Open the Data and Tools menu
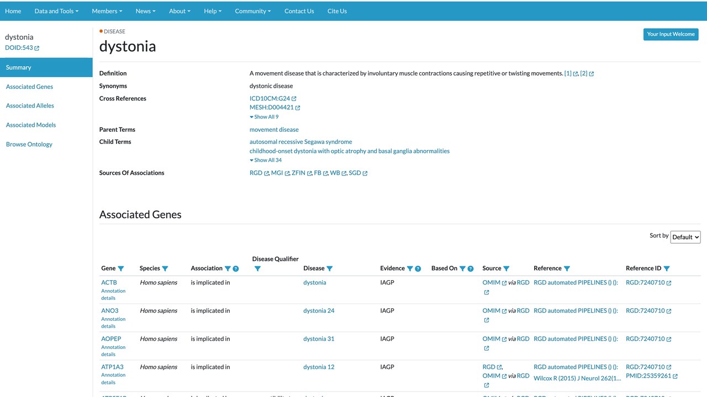The height and width of the screenshot is (397, 707). tap(56, 11)
